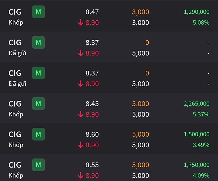This screenshot has height=181, width=218.
Task: Select the order value 1,290,000
Action: coord(197,12)
